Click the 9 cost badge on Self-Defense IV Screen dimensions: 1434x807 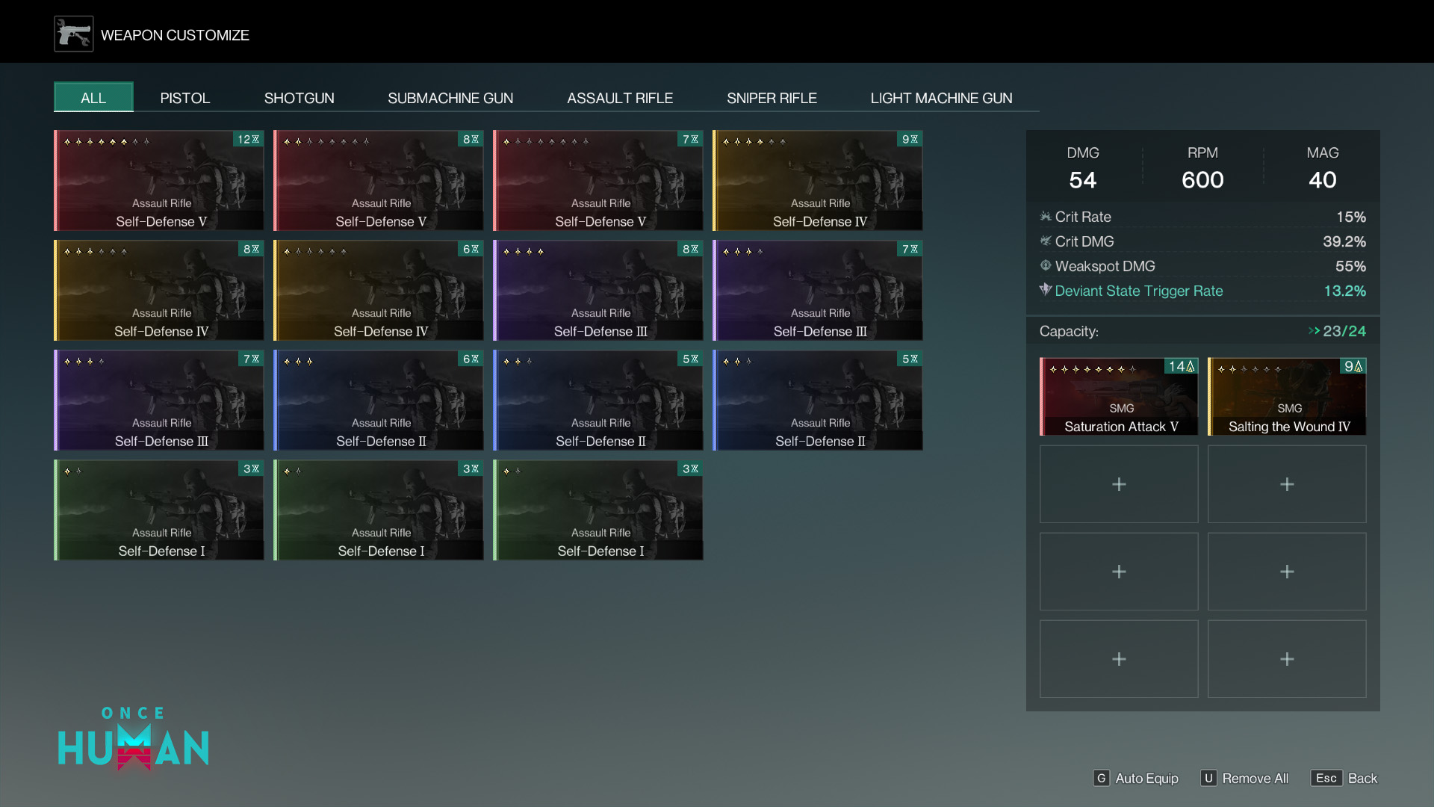tap(910, 139)
